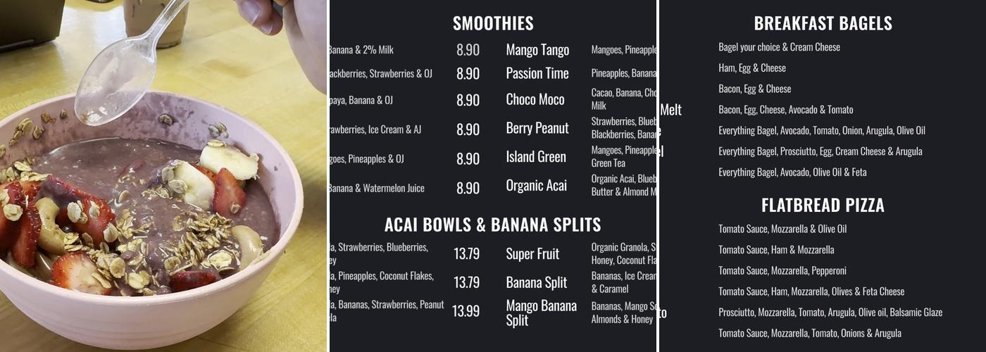Select Tomato Sauce, Mozzarella, Pepperoni pizza

(x=782, y=271)
